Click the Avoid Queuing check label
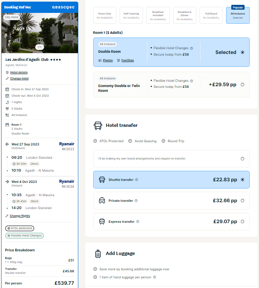259x288 pixels. click(145, 141)
